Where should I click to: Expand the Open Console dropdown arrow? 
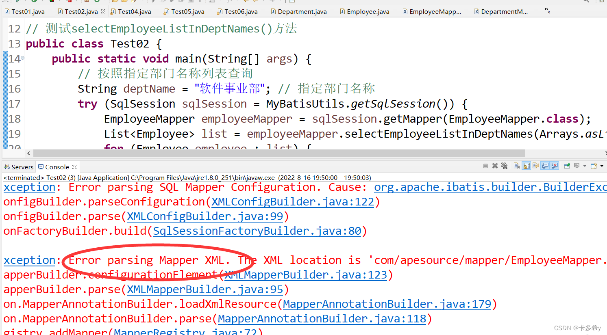[x=602, y=166]
